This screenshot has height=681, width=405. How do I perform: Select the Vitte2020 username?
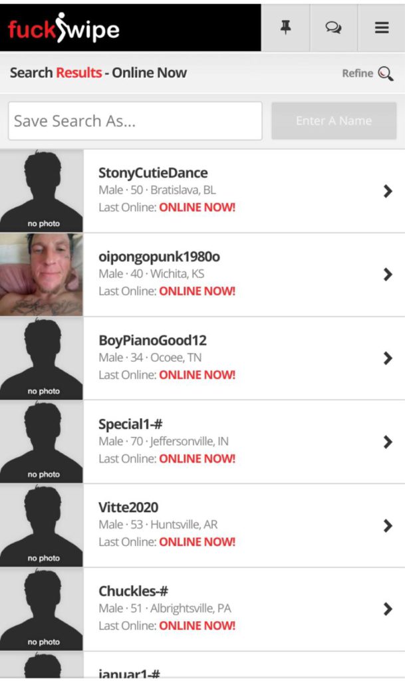point(128,507)
